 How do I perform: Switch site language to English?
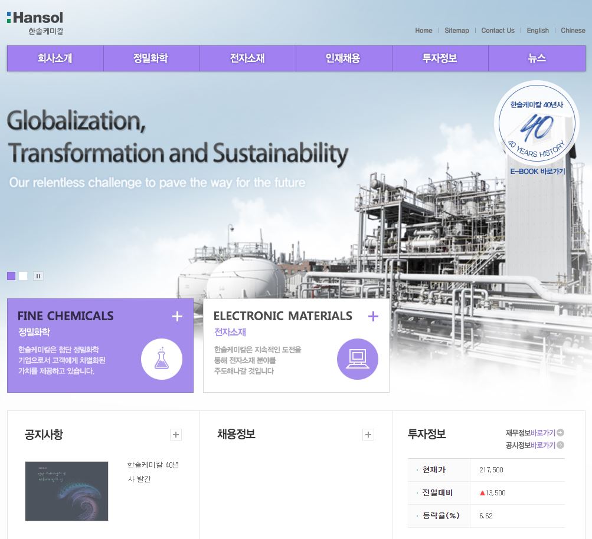coord(538,31)
